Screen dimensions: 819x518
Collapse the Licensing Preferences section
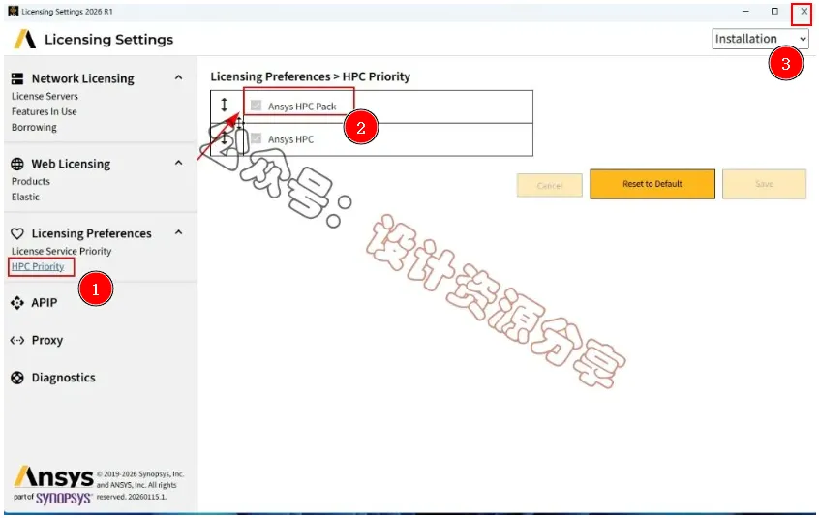pos(179,232)
